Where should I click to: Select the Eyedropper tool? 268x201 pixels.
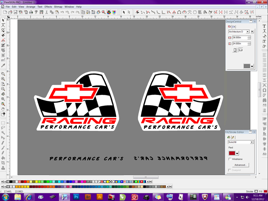[3, 66]
